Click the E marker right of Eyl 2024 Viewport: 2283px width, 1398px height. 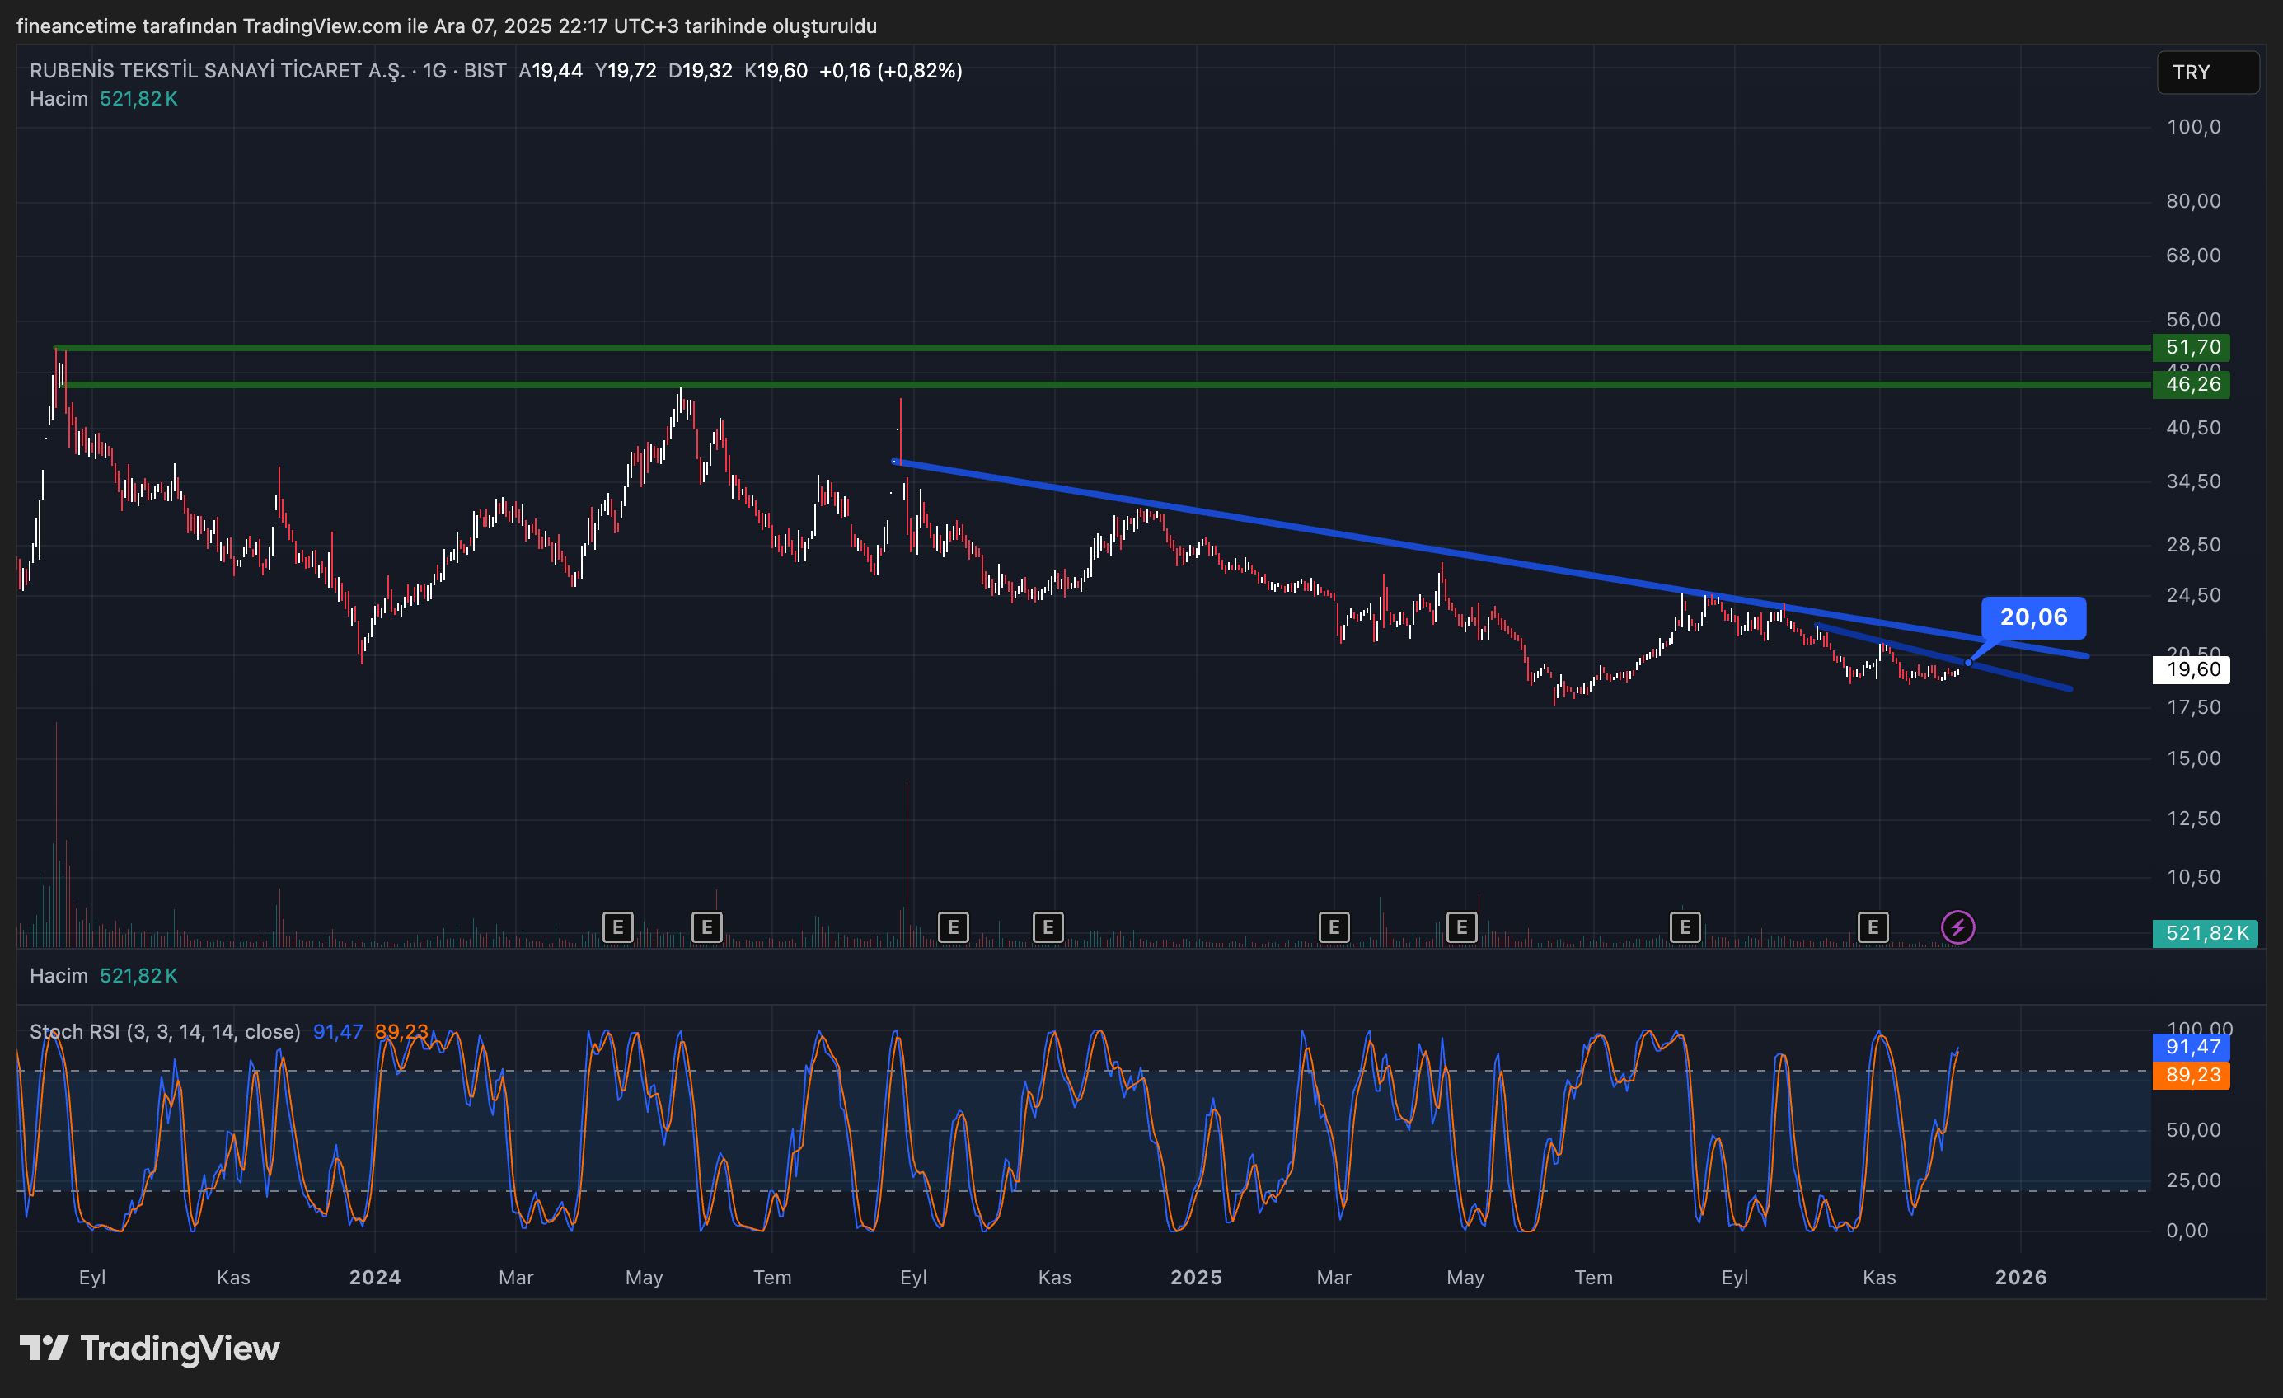(954, 927)
